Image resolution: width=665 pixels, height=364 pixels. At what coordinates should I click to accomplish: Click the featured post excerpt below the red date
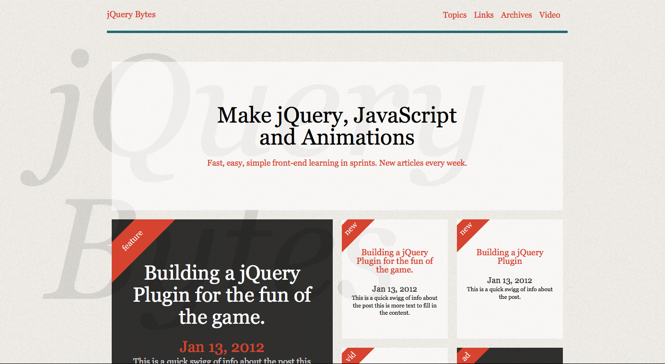pos(222,360)
